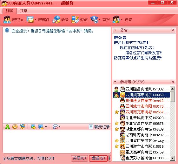Click the participants list scroll down arrow
178x164 pixels.
click(172, 158)
